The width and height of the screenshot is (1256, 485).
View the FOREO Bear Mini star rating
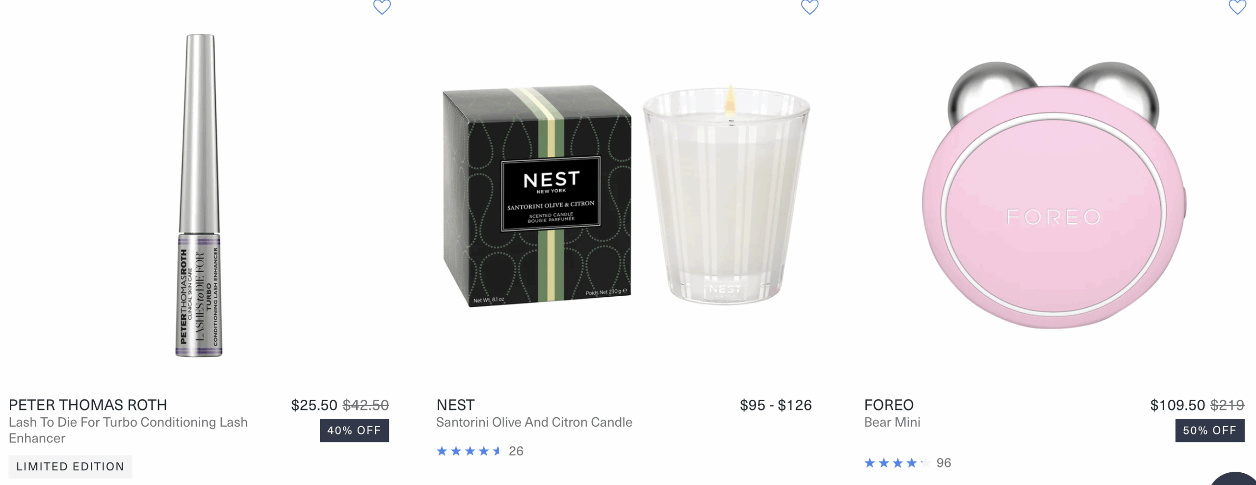(896, 463)
